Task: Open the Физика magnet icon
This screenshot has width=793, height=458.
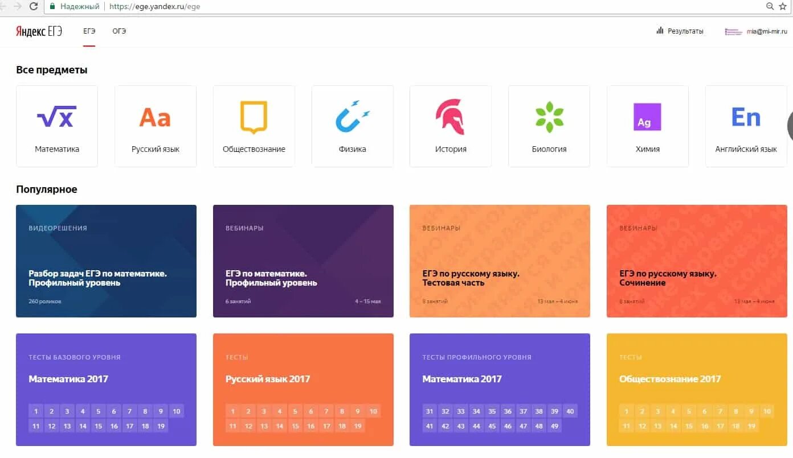Action: pyautogui.click(x=353, y=116)
